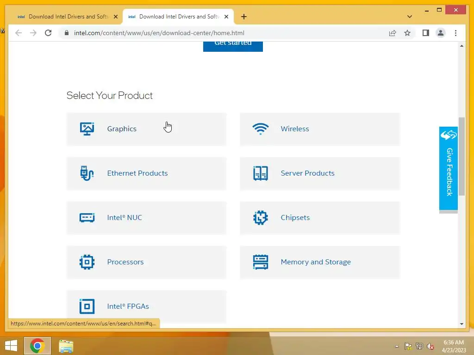
Task: Close the active Intel tab
Action: pyautogui.click(x=226, y=17)
